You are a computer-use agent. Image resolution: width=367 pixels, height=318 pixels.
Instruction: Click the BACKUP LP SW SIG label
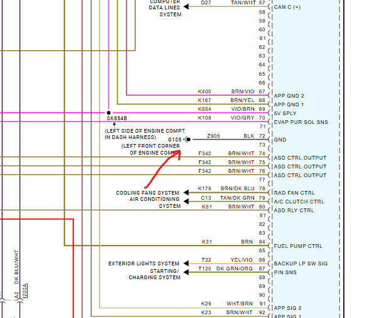[x=301, y=264]
